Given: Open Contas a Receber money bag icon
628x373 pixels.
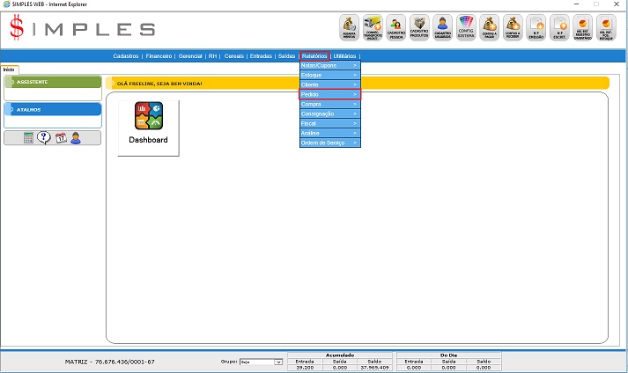Looking at the screenshot, I should [x=513, y=28].
